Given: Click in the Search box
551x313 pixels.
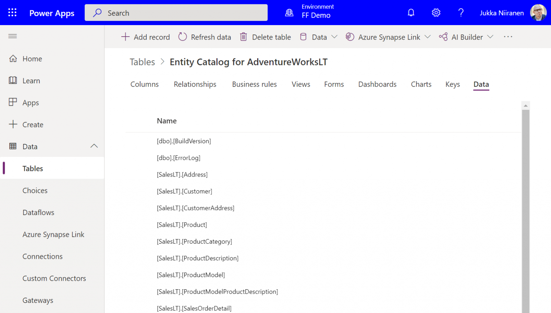Looking at the screenshot, I should (176, 13).
